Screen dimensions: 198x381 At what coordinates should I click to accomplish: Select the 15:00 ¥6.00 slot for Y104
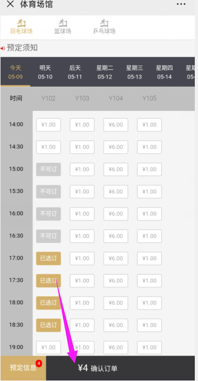tap(116, 169)
